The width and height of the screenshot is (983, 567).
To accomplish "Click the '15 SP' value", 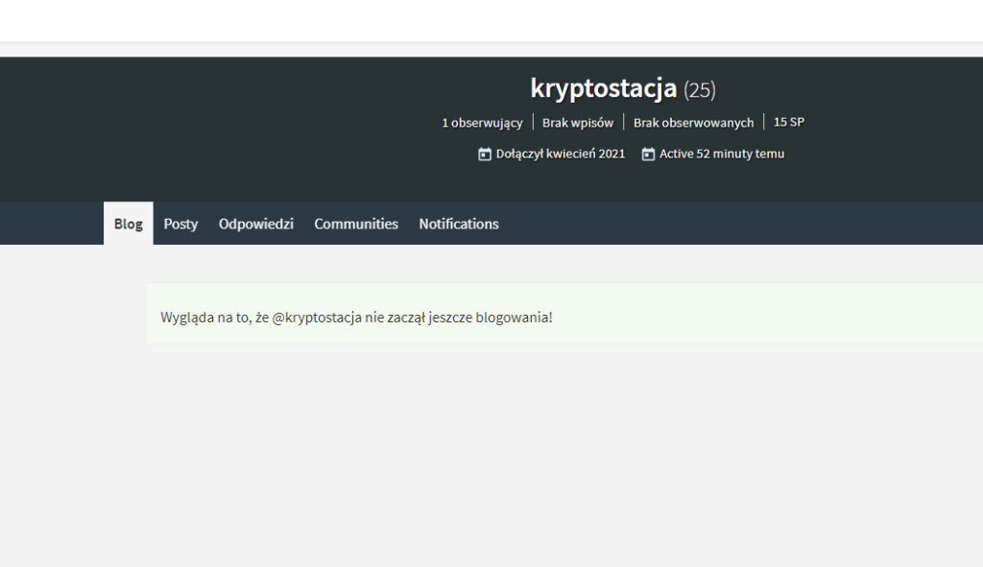I will point(789,122).
